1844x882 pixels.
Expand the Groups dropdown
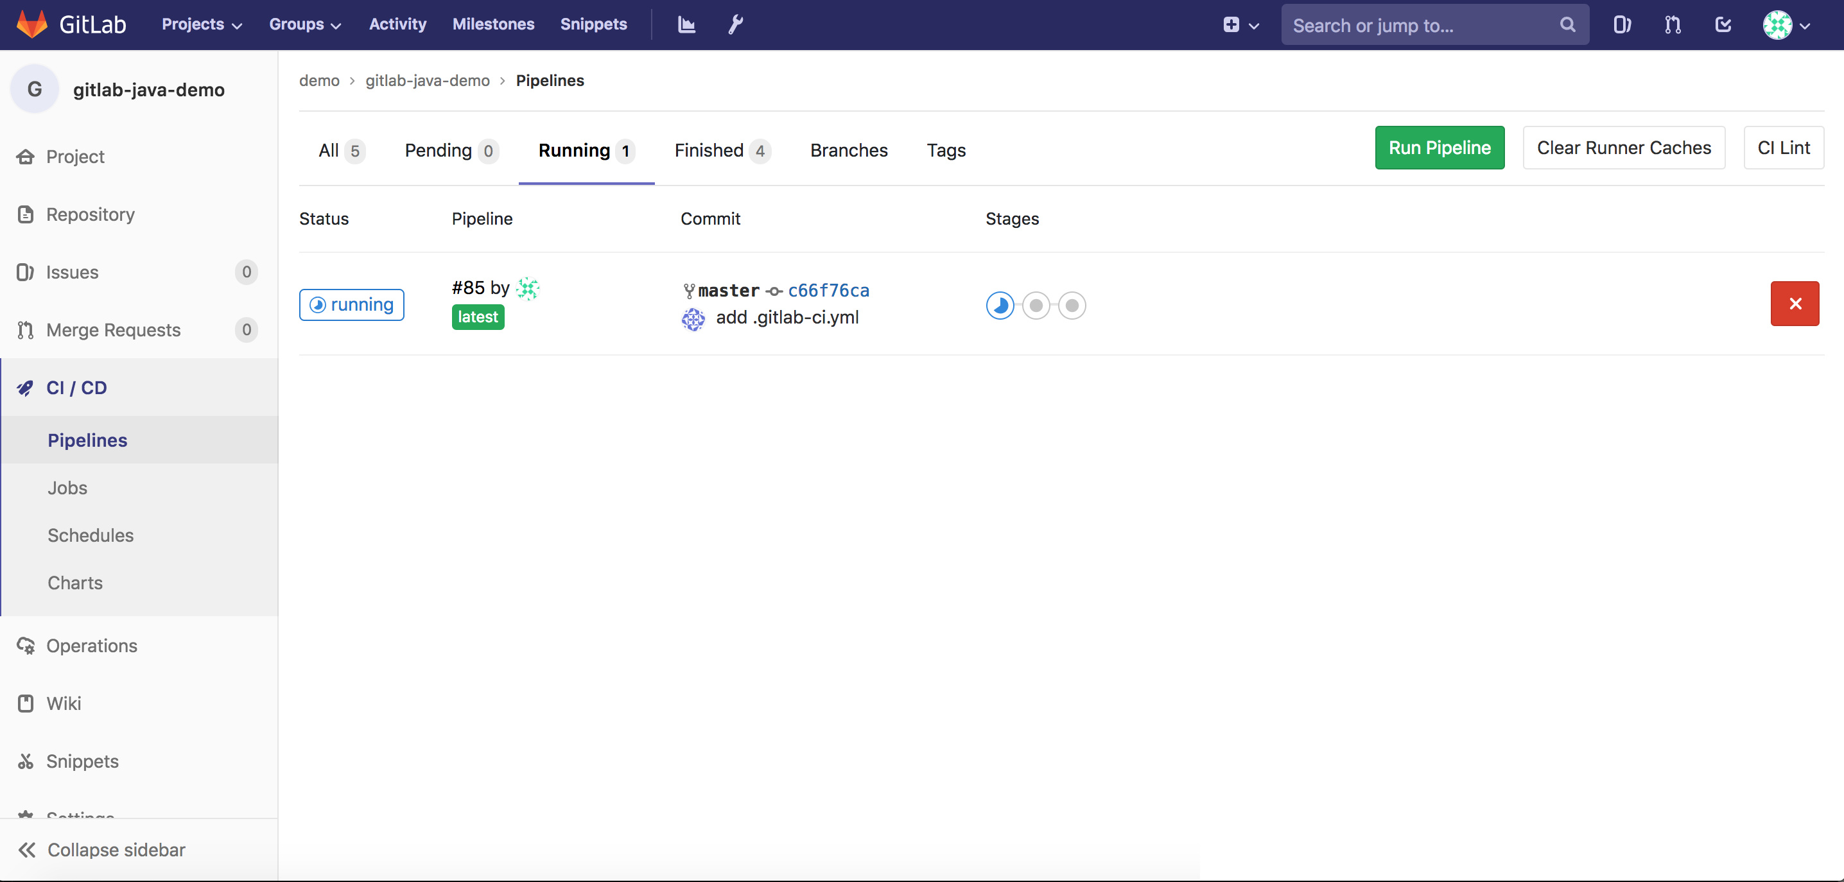click(x=305, y=24)
